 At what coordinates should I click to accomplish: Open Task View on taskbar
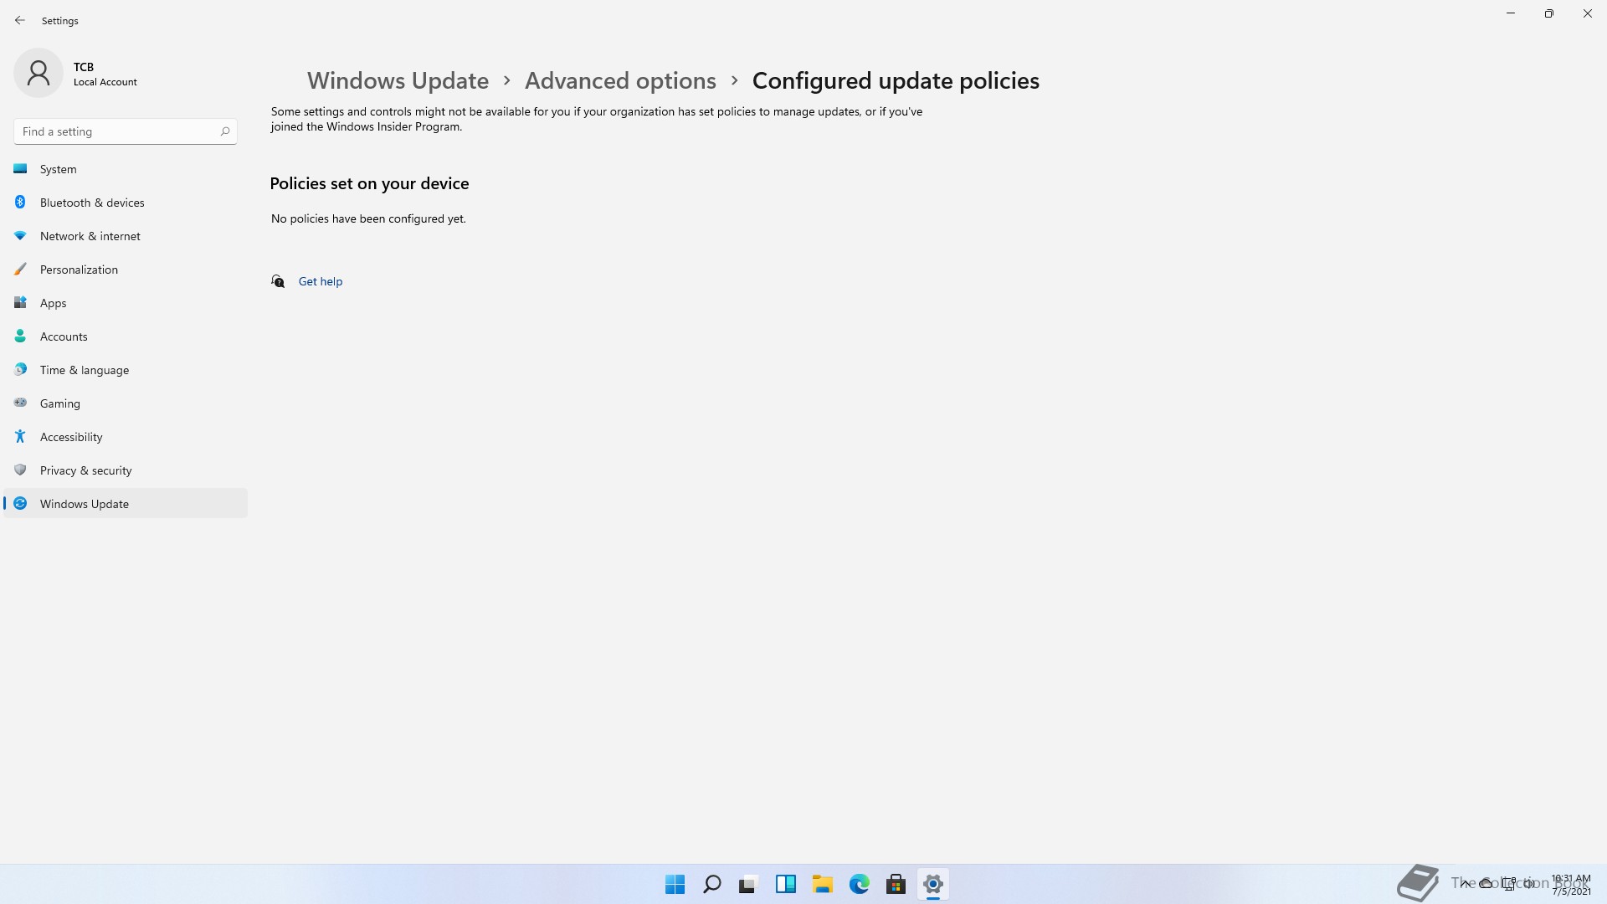coord(748,884)
